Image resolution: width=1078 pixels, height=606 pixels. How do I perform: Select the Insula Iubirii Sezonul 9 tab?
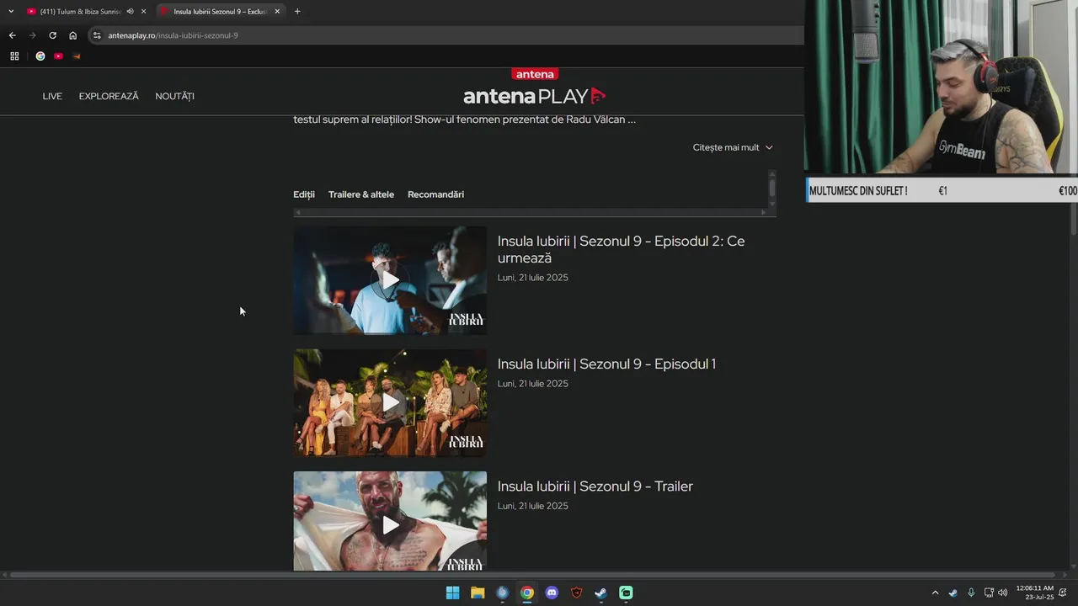[x=221, y=11]
